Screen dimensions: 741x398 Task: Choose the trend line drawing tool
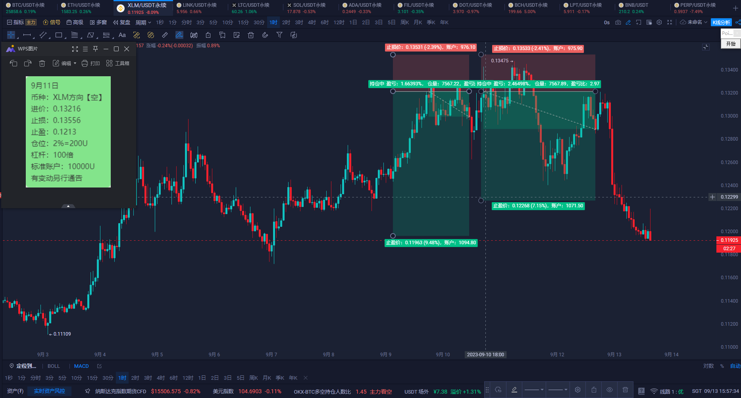(x=43, y=35)
